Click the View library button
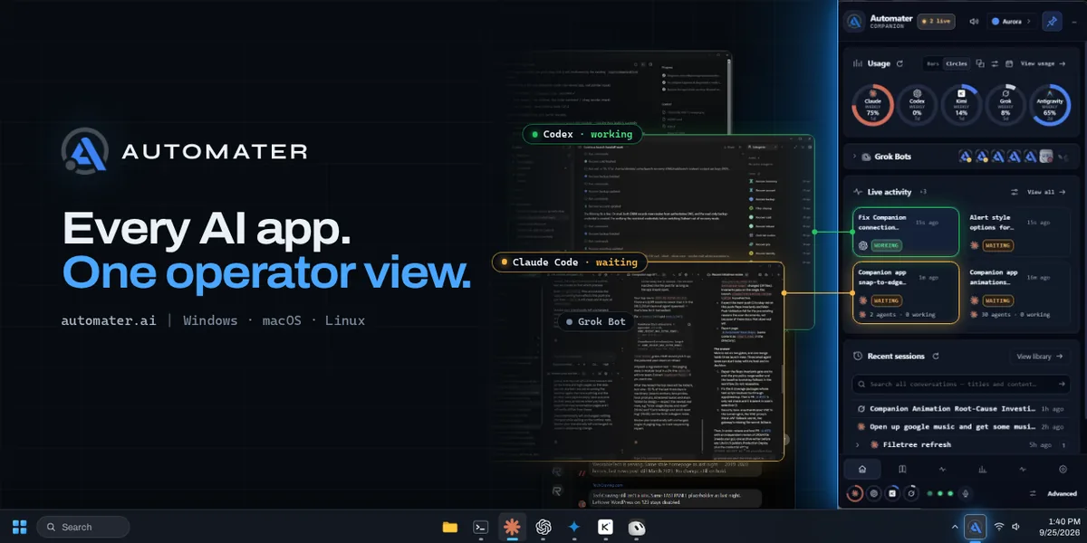 1041,357
